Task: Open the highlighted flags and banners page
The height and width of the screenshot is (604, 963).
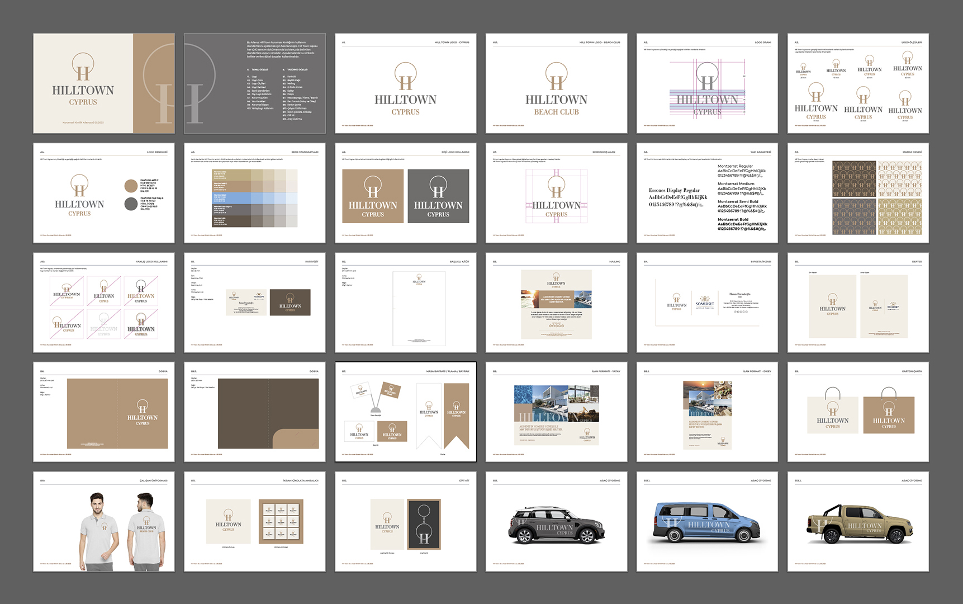Action: 405,412
